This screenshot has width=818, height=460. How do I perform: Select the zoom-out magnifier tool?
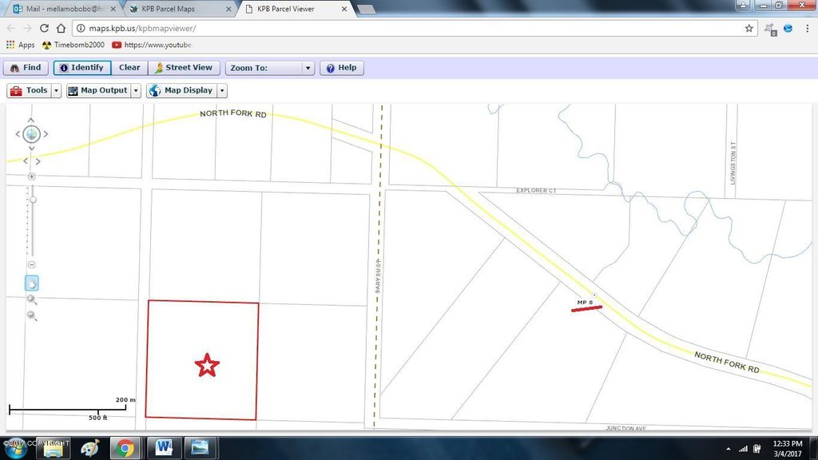[32, 315]
